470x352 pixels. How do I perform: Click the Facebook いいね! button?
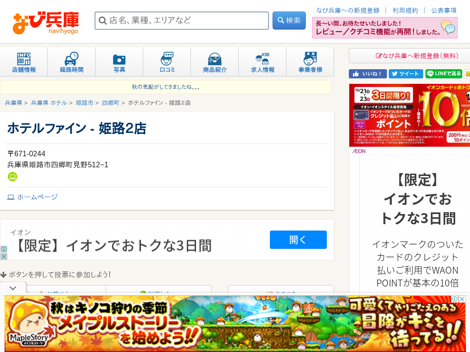tap(368, 74)
